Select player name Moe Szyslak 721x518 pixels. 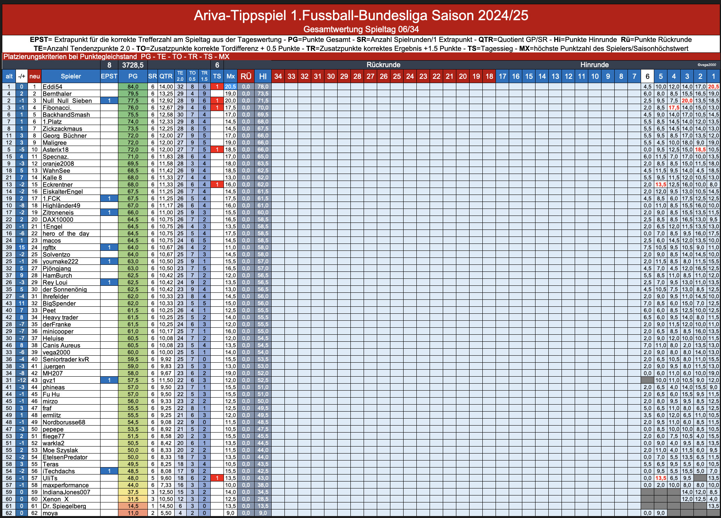click(60, 450)
